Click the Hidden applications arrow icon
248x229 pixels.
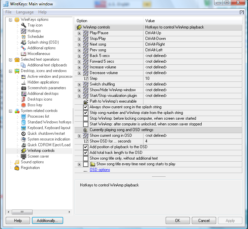[24, 82]
